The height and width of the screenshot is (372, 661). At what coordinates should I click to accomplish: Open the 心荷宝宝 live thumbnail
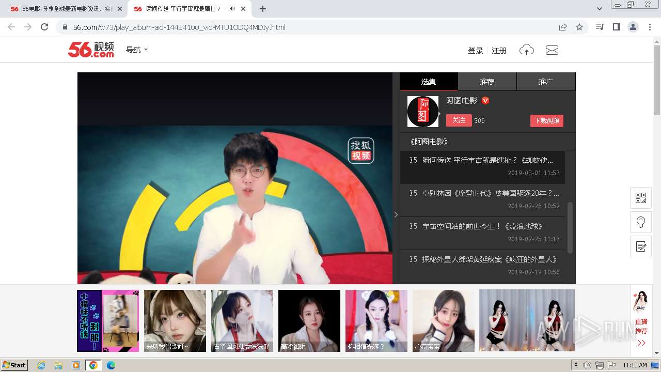pos(444,321)
